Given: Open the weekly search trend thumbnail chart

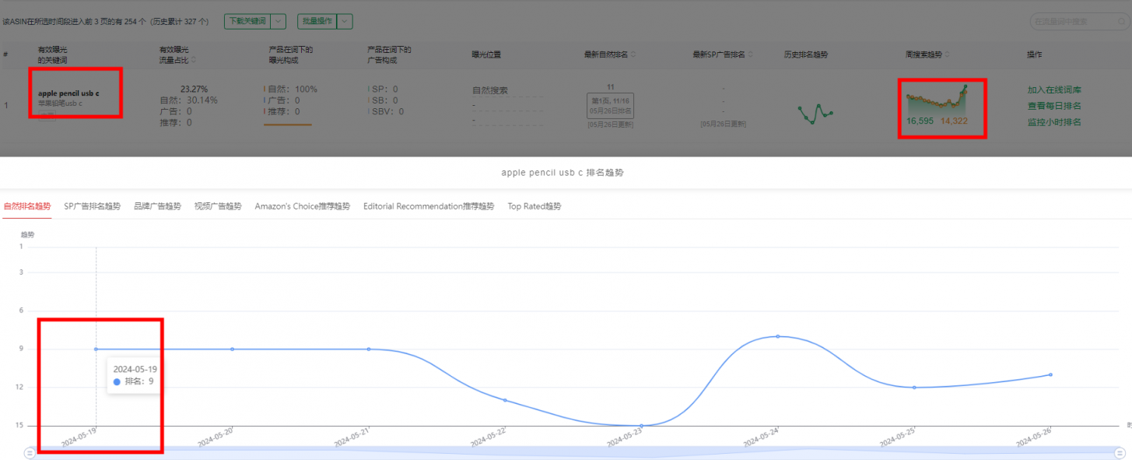Looking at the screenshot, I should 937,100.
